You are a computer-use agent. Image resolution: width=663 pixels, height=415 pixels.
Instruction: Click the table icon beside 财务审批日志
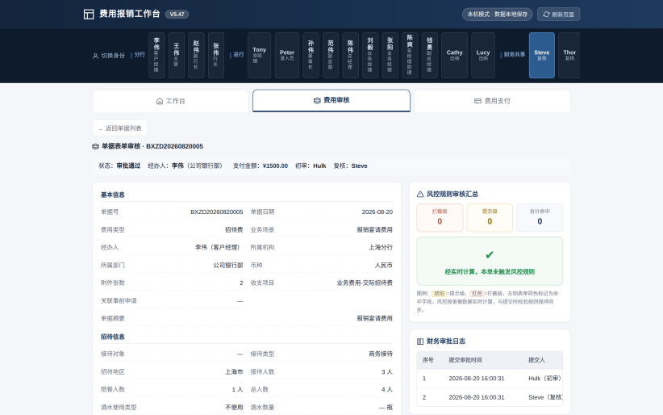[420, 342]
